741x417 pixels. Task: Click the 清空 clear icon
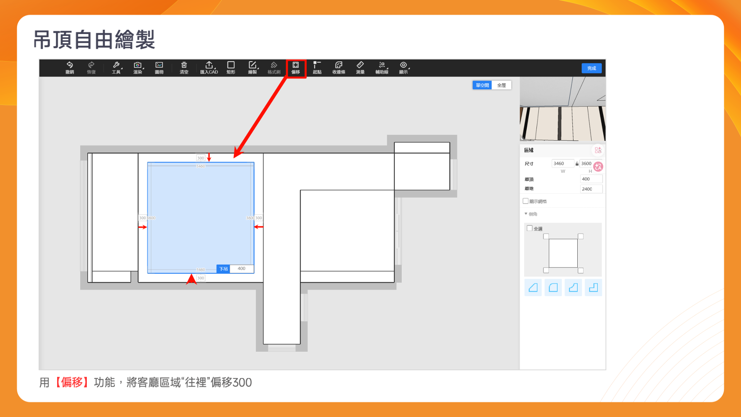[x=184, y=68]
